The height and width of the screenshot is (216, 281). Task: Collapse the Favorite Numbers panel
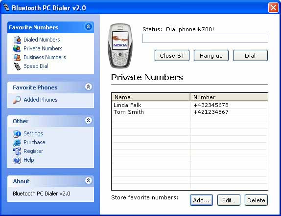pos(88,27)
